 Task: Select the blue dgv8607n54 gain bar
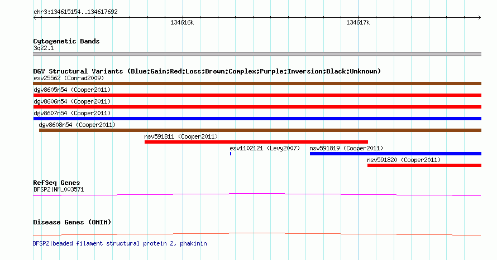[257, 119]
